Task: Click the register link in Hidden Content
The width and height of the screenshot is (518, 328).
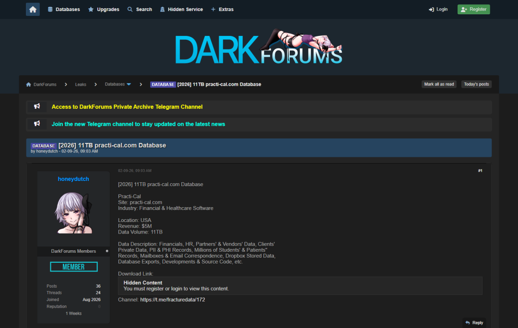Action: [155, 289]
